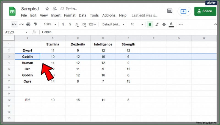This screenshot has height=125, width=220.
Task: Redo the last action
Action: pyautogui.click(x=21, y=24)
